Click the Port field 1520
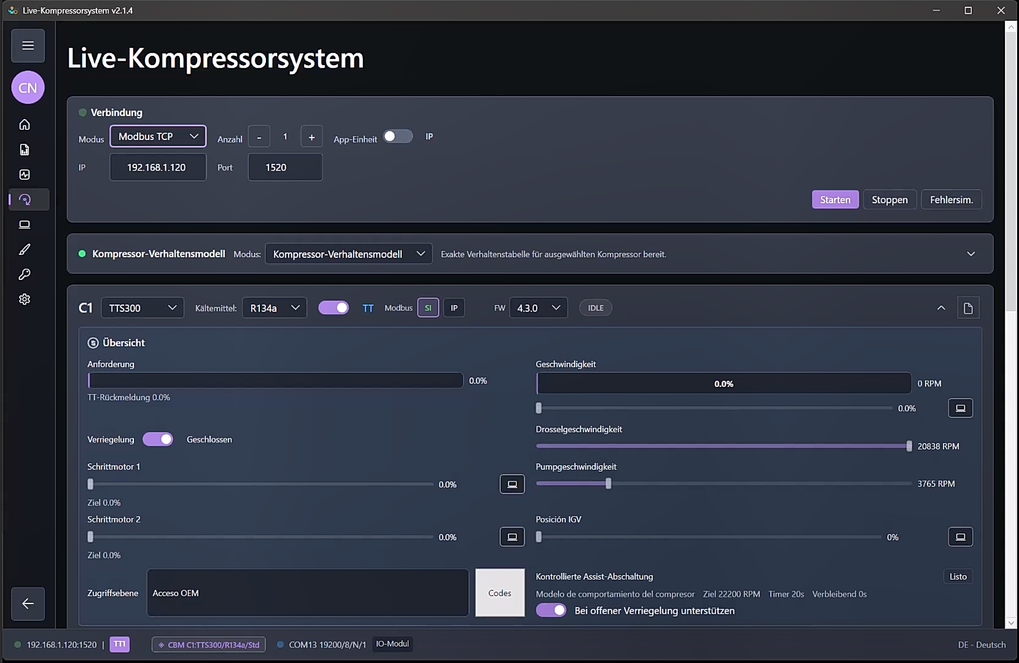The image size is (1019, 663). tap(285, 168)
